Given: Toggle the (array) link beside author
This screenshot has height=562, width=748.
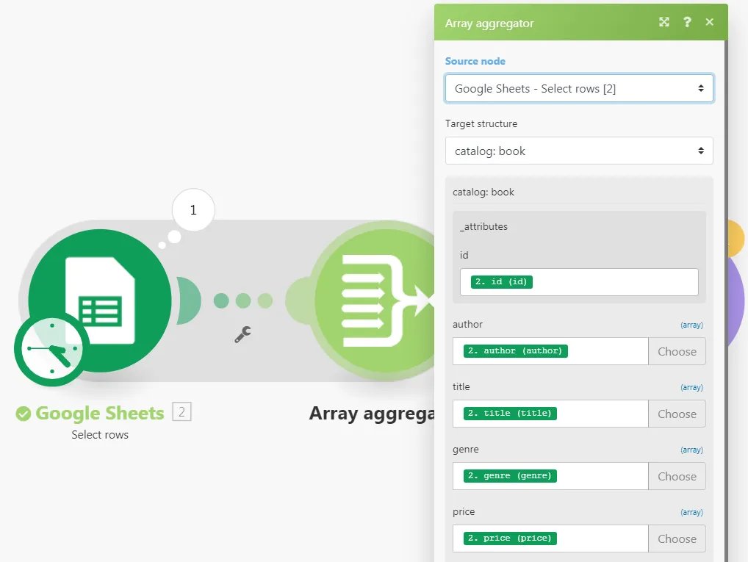Looking at the screenshot, I should [x=691, y=325].
